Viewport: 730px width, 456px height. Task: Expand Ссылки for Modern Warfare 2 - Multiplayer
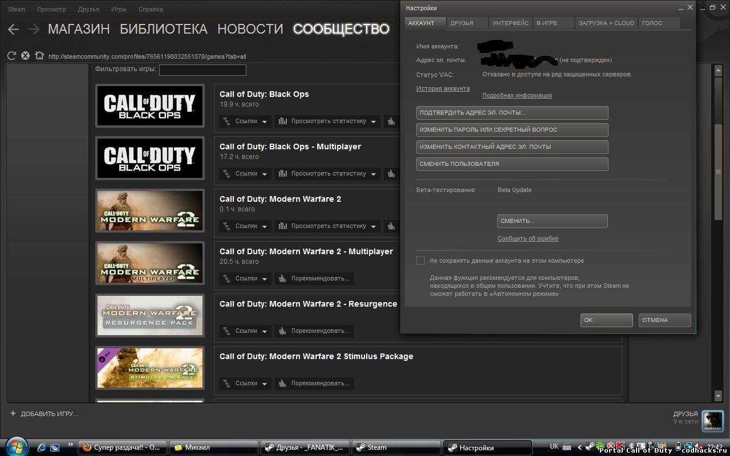click(x=245, y=278)
